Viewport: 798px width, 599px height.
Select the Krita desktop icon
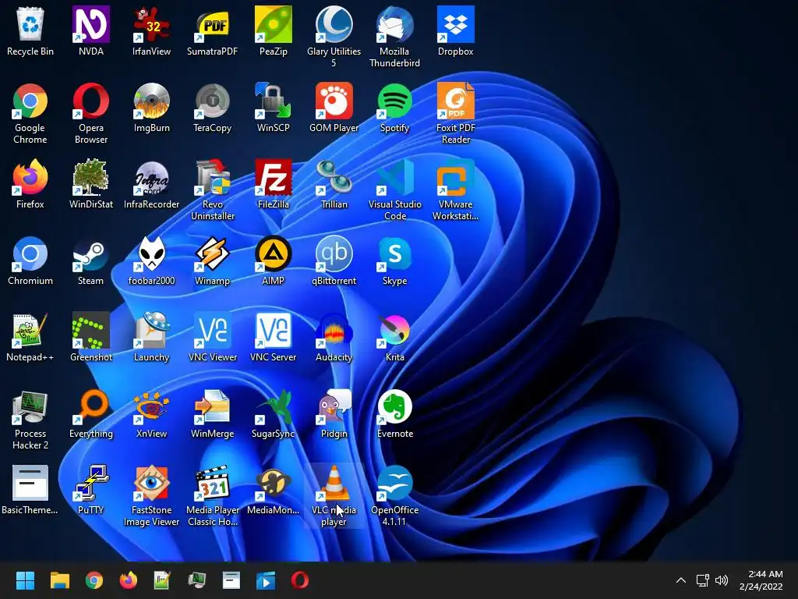pos(395,330)
